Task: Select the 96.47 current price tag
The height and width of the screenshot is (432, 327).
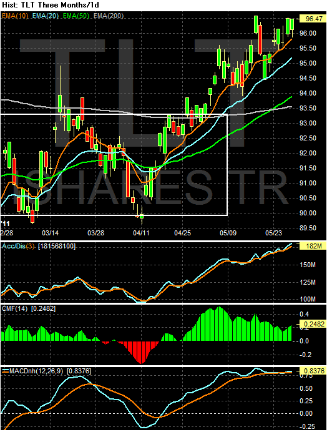Action: pyautogui.click(x=313, y=19)
